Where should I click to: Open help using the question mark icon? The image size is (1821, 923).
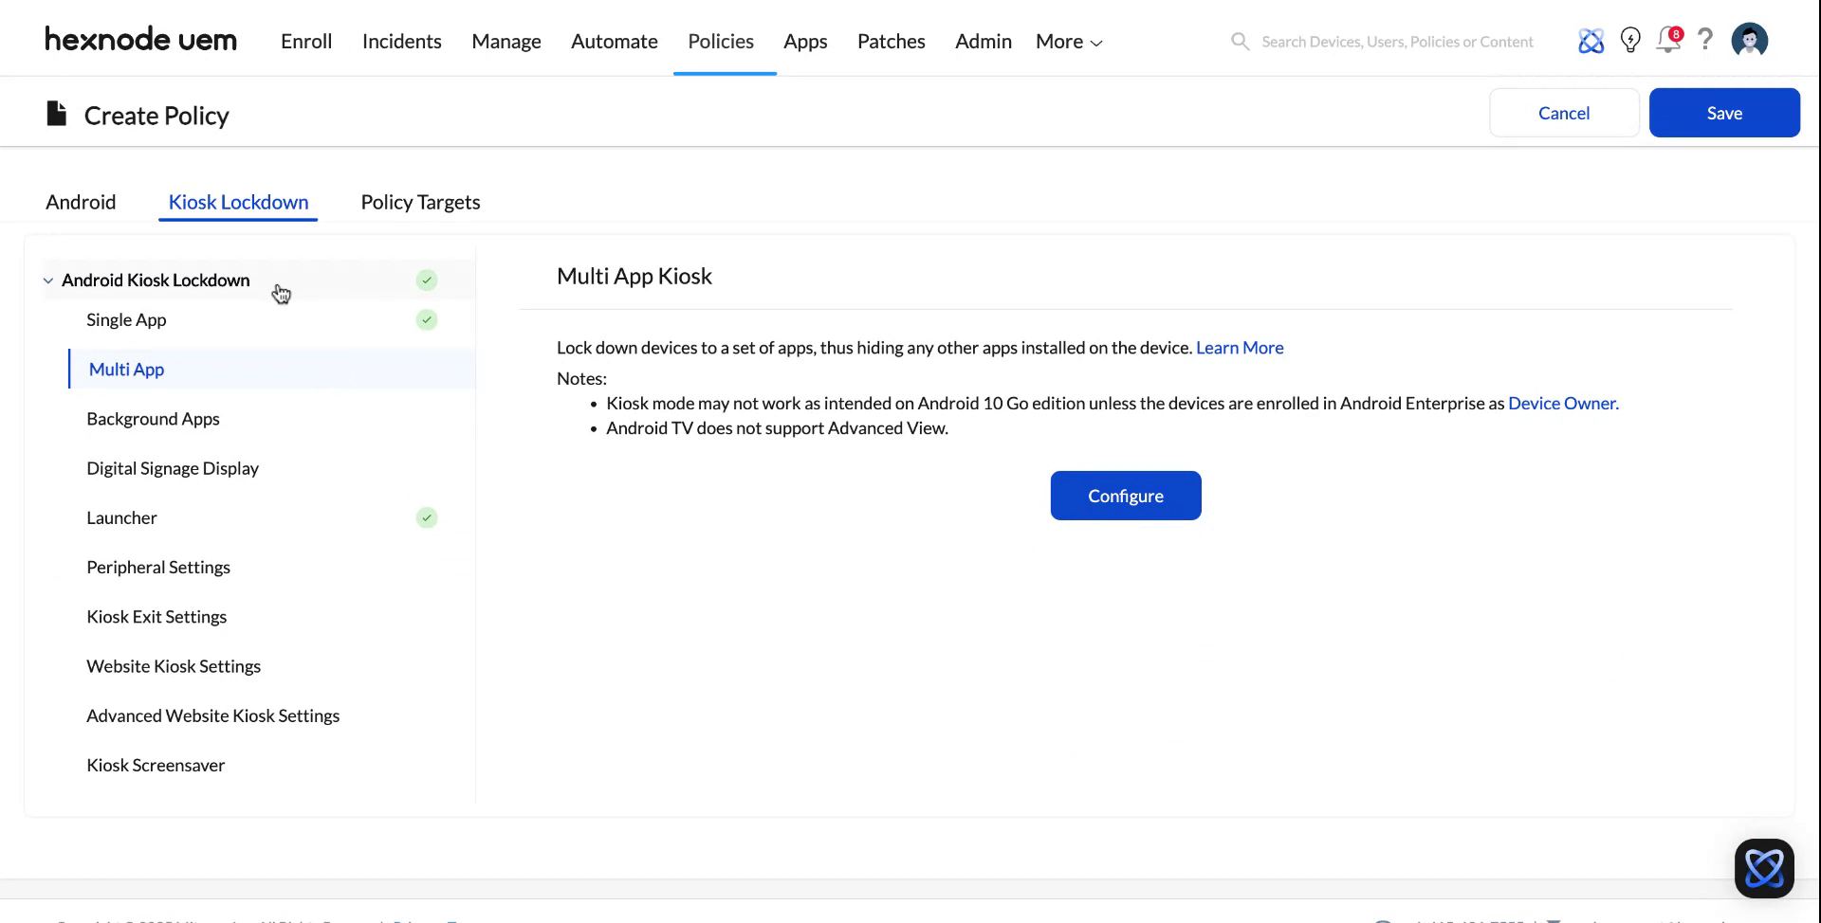pyautogui.click(x=1705, y=41)
